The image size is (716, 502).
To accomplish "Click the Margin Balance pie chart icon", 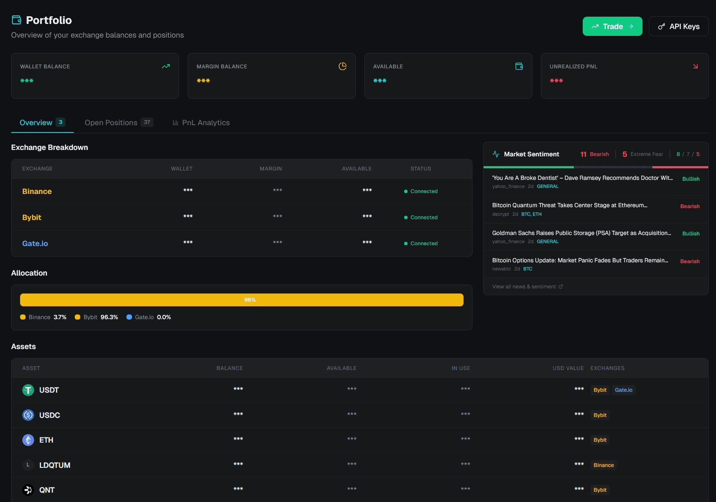I will tap(343, 66).
